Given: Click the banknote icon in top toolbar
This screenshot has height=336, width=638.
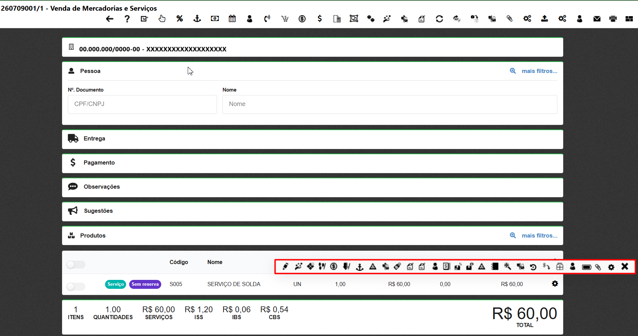Looking at the screenshot, I should click(x=215, y=19).
